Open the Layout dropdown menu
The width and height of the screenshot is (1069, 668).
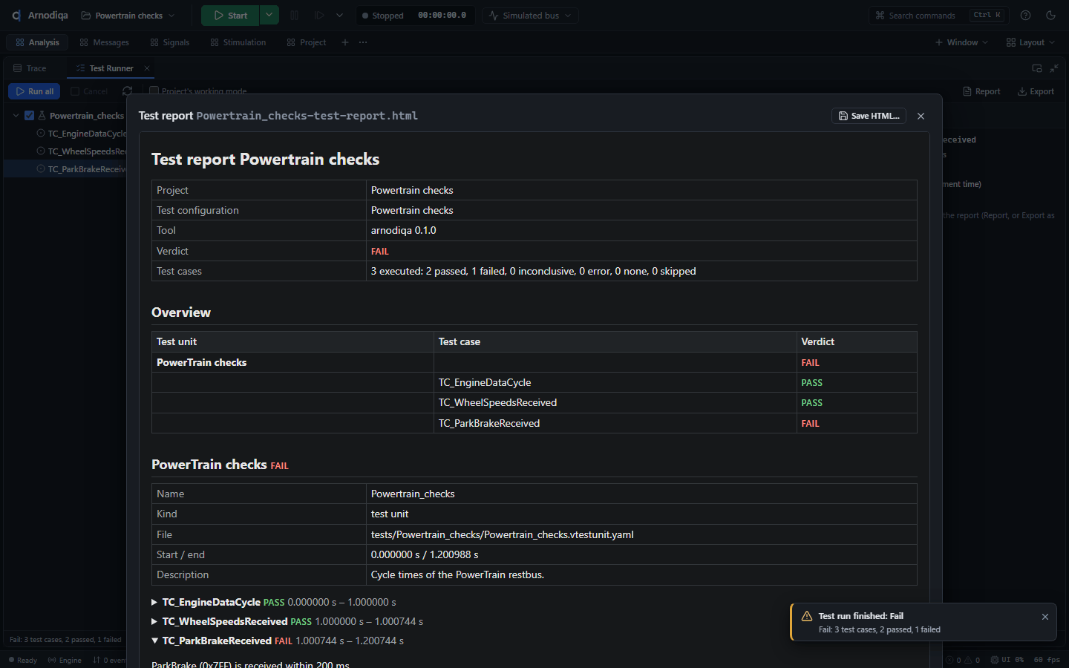(1030, 42)
